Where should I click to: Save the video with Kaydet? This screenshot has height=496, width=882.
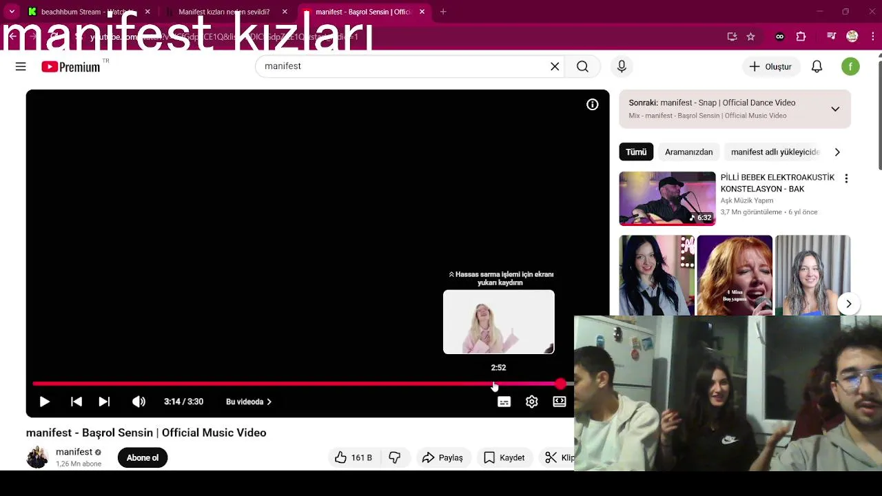click(x=504, y=457)
